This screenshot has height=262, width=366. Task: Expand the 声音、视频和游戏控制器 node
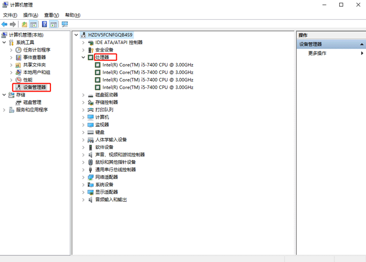point(83,155)
